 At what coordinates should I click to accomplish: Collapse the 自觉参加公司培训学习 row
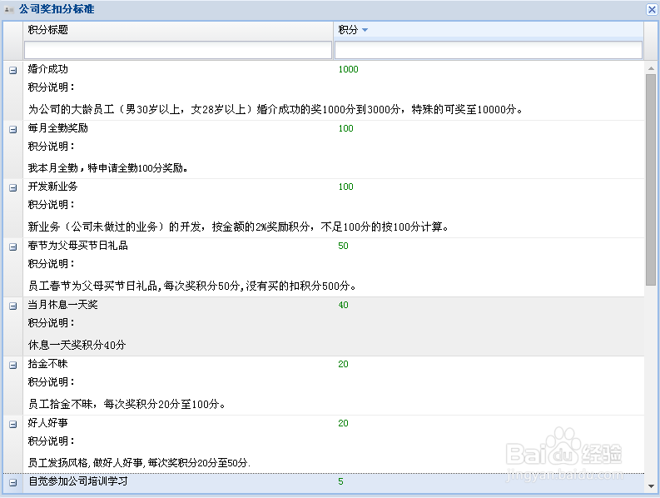(x=13, y=482)
